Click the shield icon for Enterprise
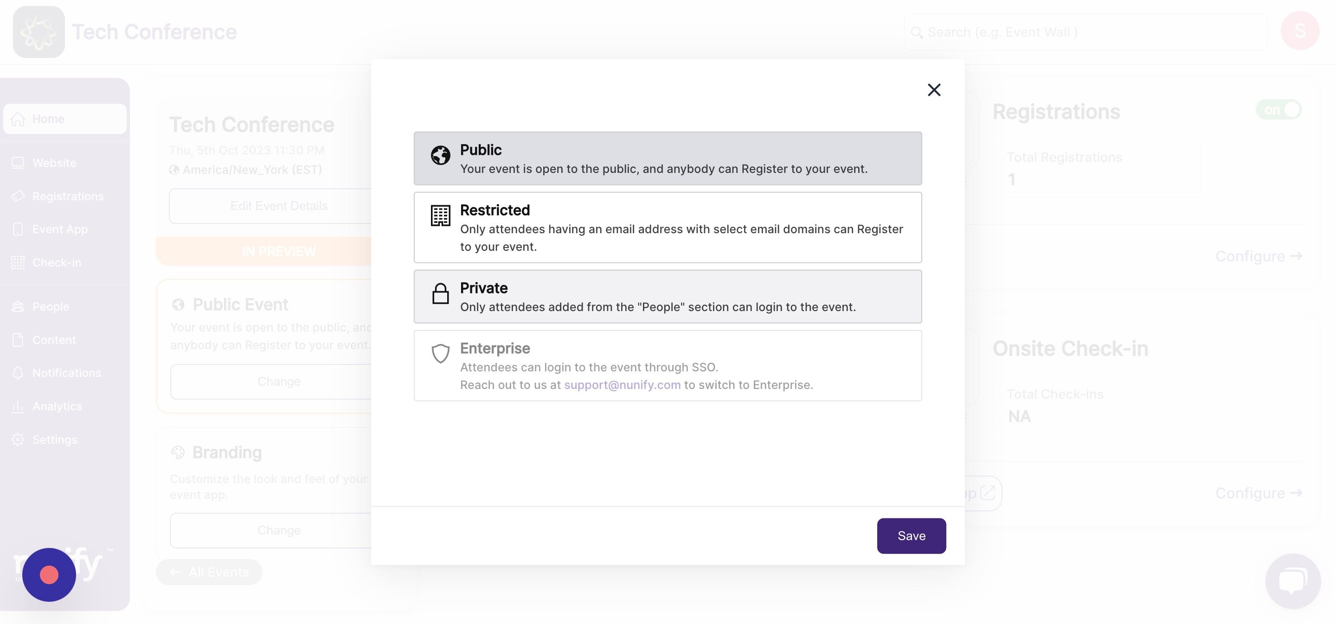The height and width of the screenshot is (624, 1336). tap(440, 353)
